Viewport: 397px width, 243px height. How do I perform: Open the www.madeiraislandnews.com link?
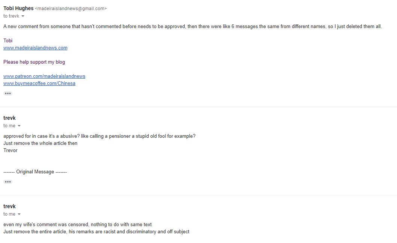35,48
